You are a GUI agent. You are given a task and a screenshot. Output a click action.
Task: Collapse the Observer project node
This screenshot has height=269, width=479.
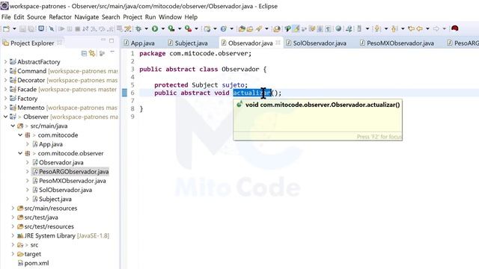click(5, 117)
